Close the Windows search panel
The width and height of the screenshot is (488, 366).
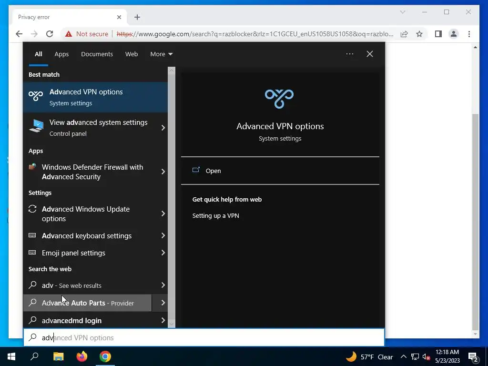click(370, 54)
